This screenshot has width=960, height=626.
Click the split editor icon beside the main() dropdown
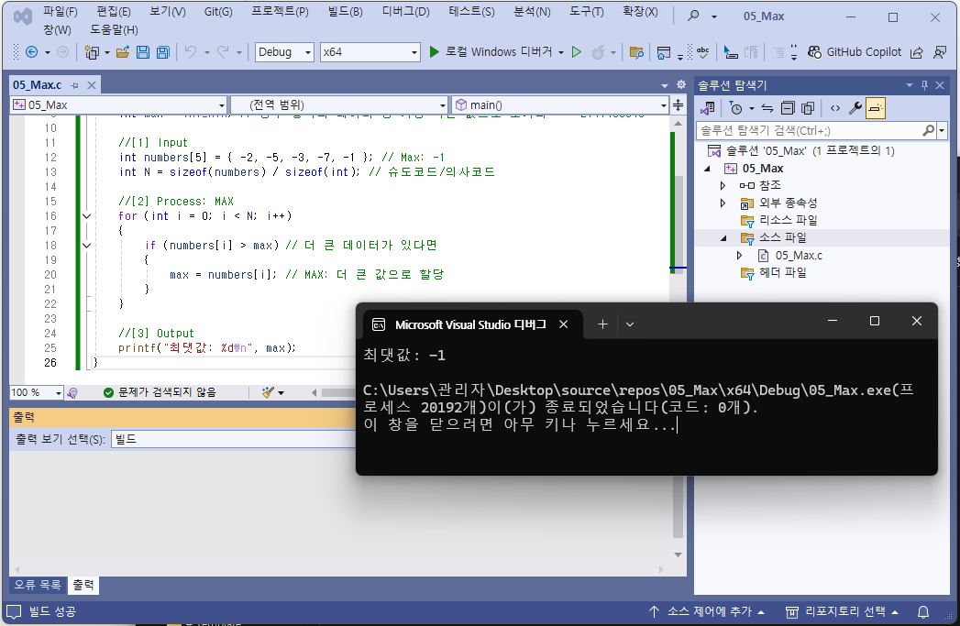(x=678, y=105)
